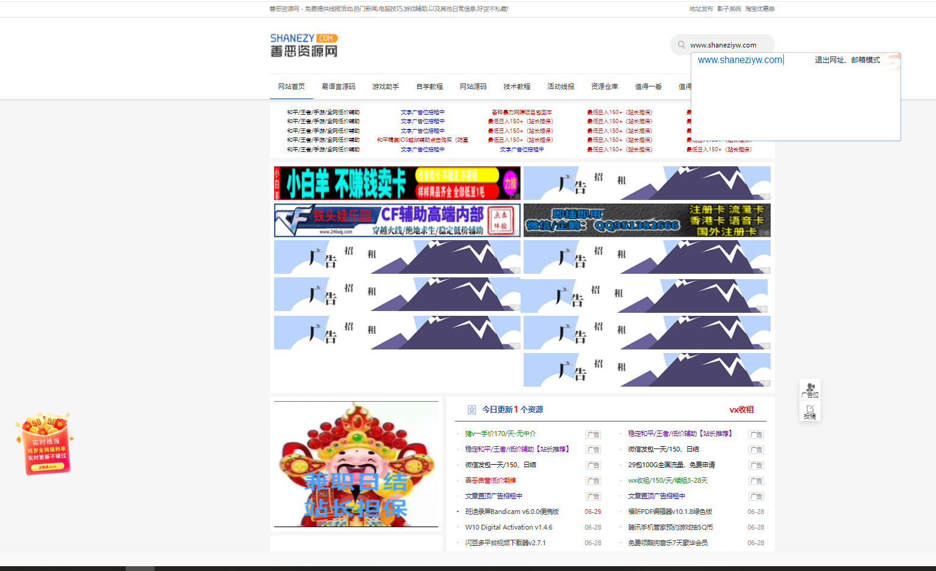The image size is (936, 571).
Task: Open the 广告位 sidebar panel
Action: click(x=810, y=389)
